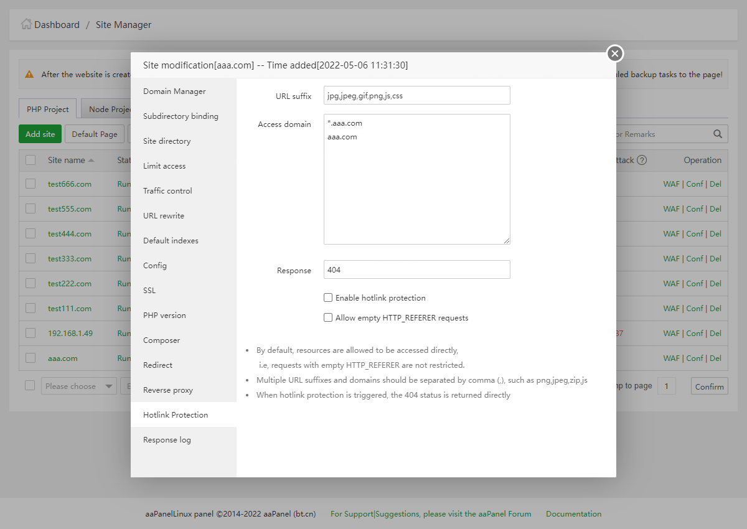747x529 pixels.
Task: Click the Dashboard home icon
Action: tap(26, 25)
